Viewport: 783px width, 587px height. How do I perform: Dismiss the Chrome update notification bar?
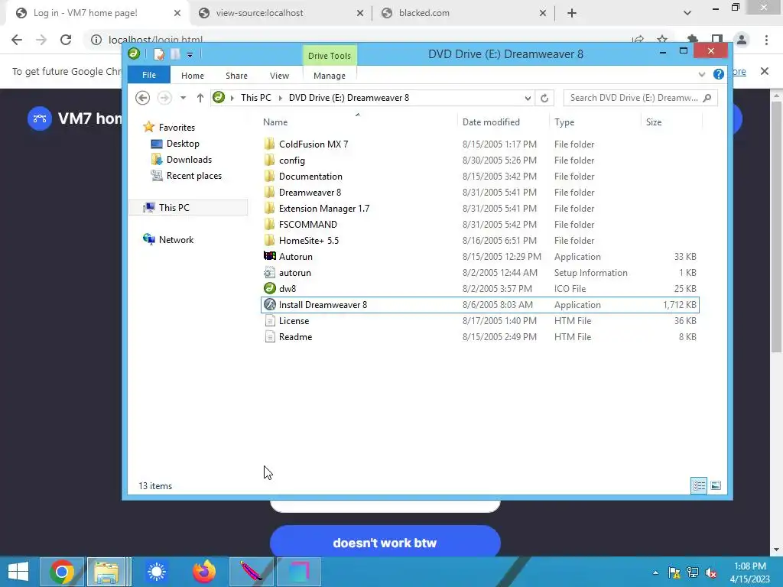(x=765, y=71)
